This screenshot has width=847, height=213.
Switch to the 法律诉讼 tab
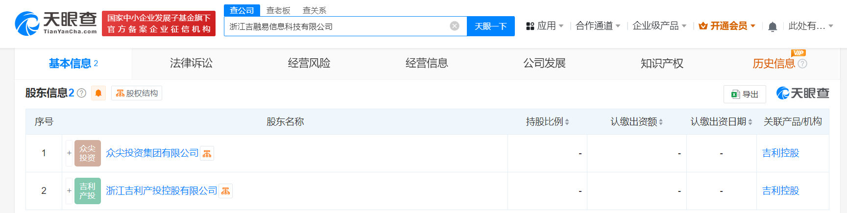191,63
